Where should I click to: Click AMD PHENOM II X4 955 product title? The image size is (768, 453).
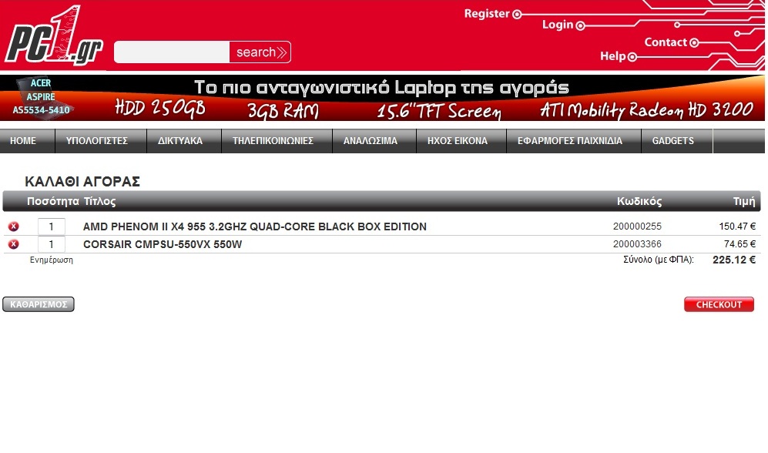pyautogui.click(x=255, y=226)
